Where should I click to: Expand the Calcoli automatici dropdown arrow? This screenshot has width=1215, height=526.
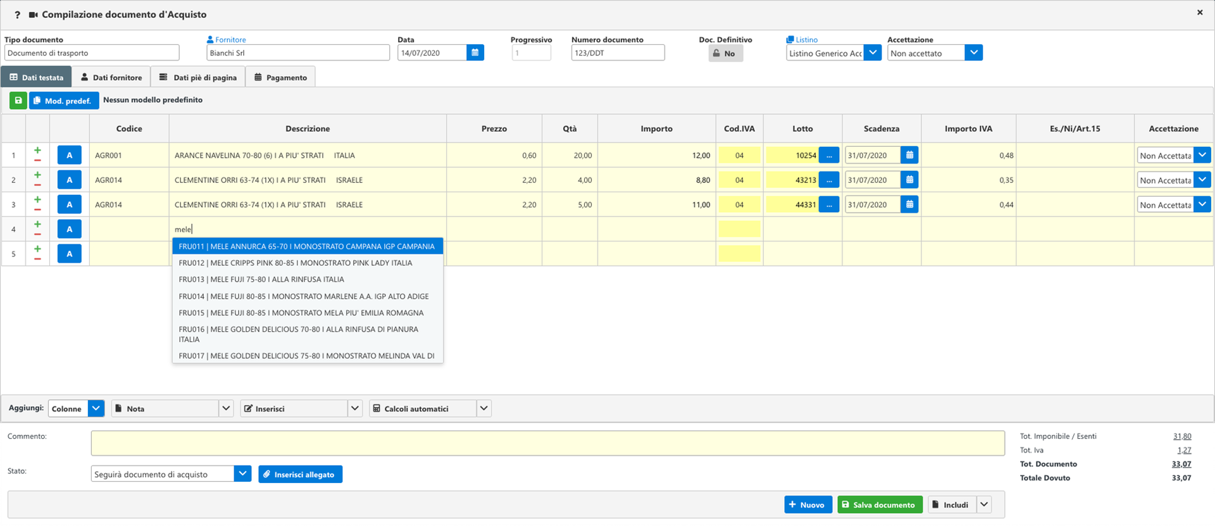pyautogui.click(x=484, y=408)
